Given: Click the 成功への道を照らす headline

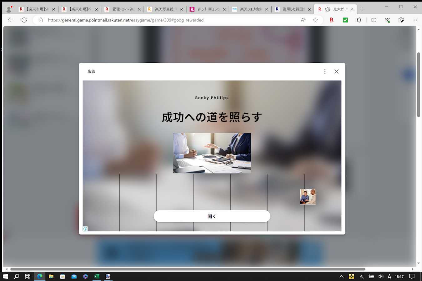Looking at the screenshot, I should pyautogui.click(x=212, y=117).
